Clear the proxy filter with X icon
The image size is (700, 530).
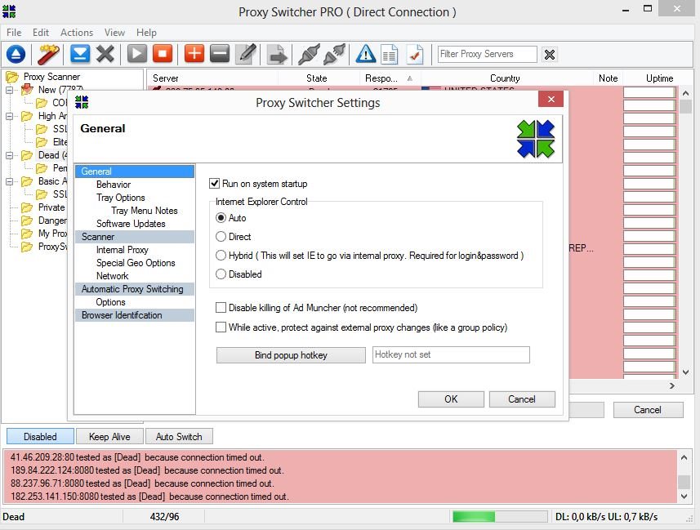point(550,55)
